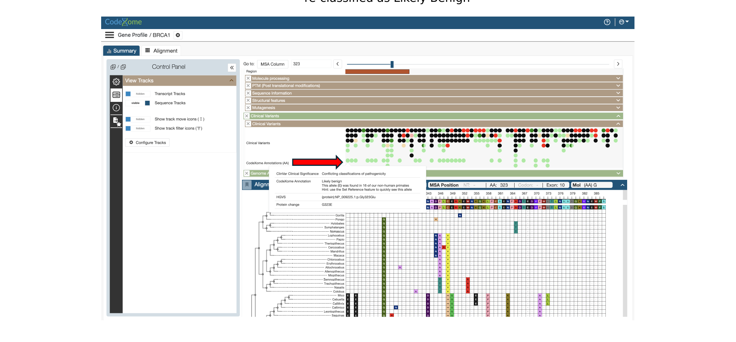
Task: Expand the Structural features track chevron
Action: [618, 100]
